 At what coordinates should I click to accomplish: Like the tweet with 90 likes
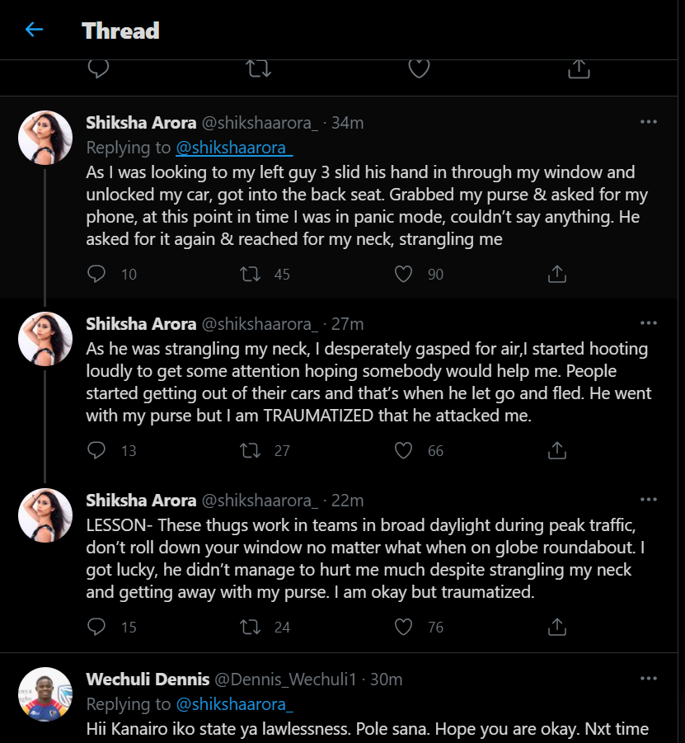point(403,274)
